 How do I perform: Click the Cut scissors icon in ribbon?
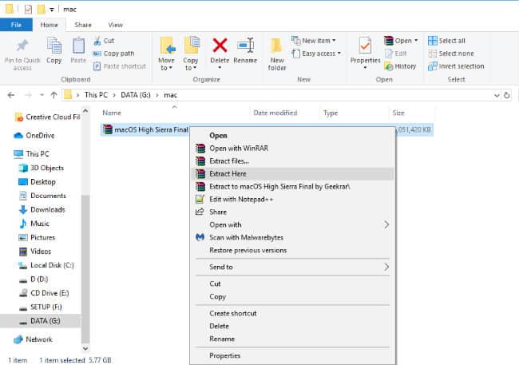coord(97,41)
